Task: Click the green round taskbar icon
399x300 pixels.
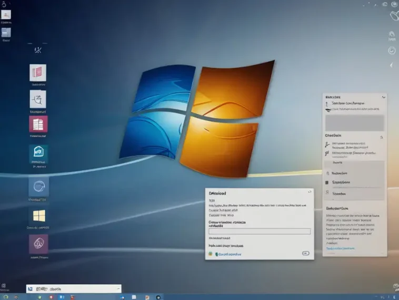Action: 39,297
